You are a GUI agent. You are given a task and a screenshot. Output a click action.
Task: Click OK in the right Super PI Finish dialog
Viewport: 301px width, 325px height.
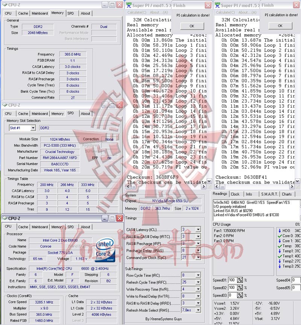click(x=280, y=26)
